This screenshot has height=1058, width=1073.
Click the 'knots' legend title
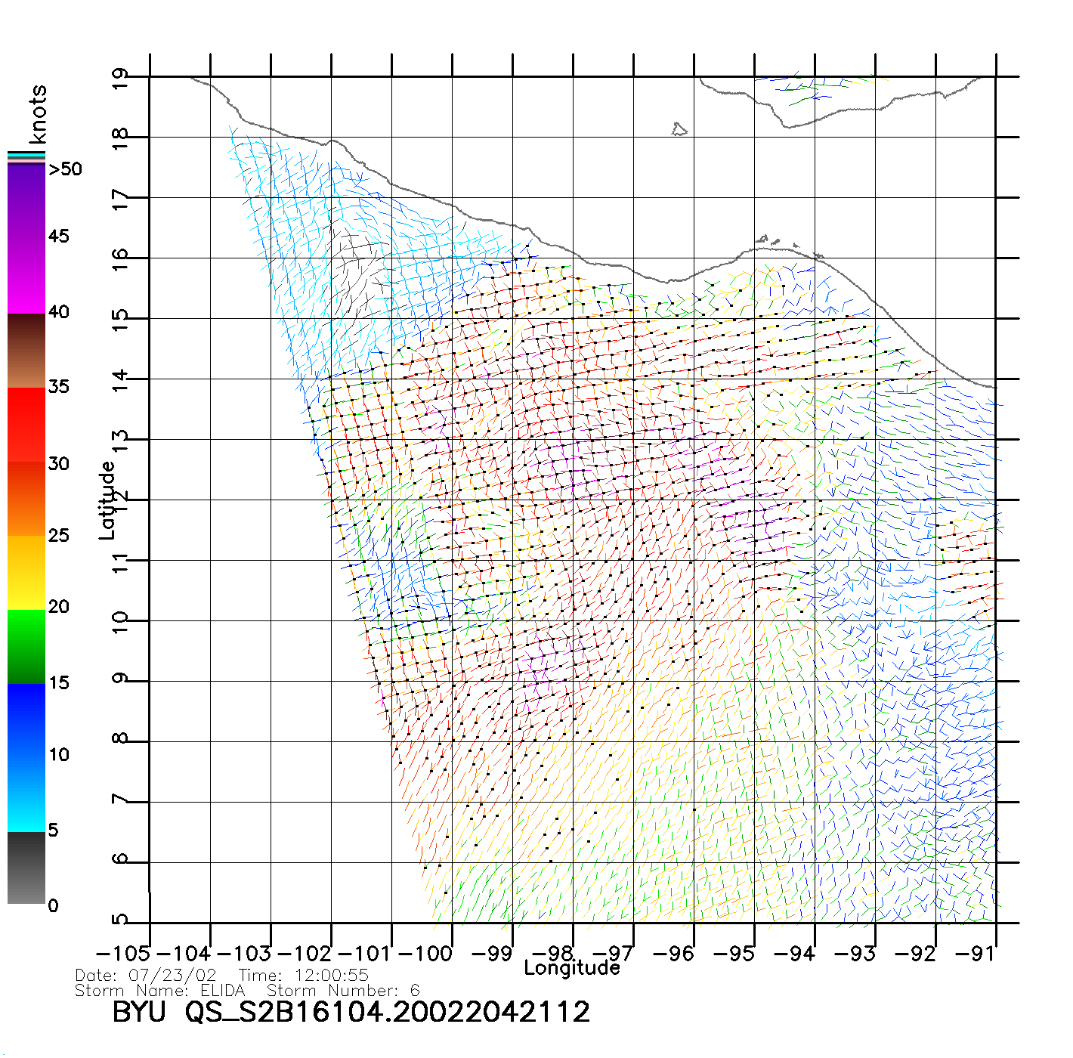coord(38,114)
